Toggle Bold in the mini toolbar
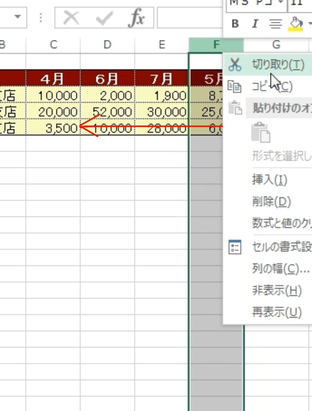 coord(235,24)
